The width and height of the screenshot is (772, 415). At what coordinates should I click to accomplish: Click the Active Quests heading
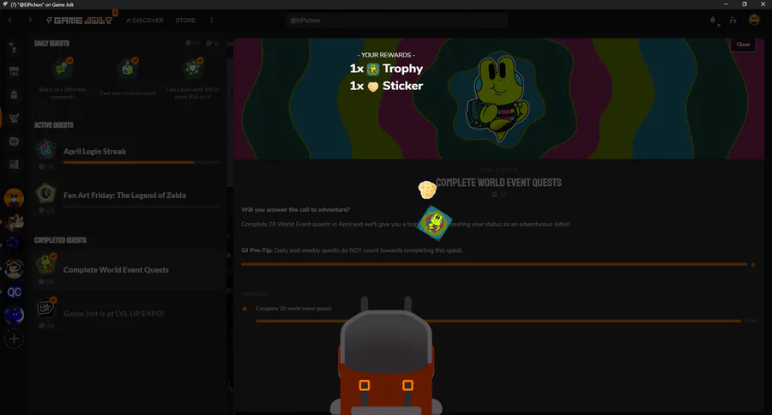(x=54, y=125)
